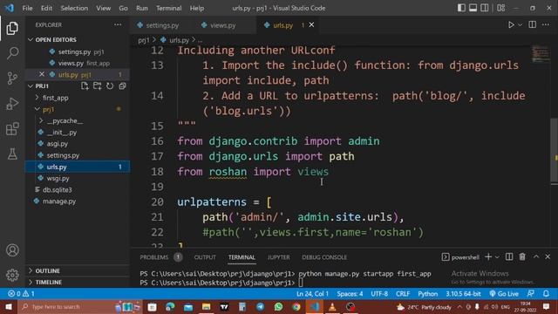Click New File icon in PRJ1 header
This screenshot has width=558, height=314.
pos(85,86)
